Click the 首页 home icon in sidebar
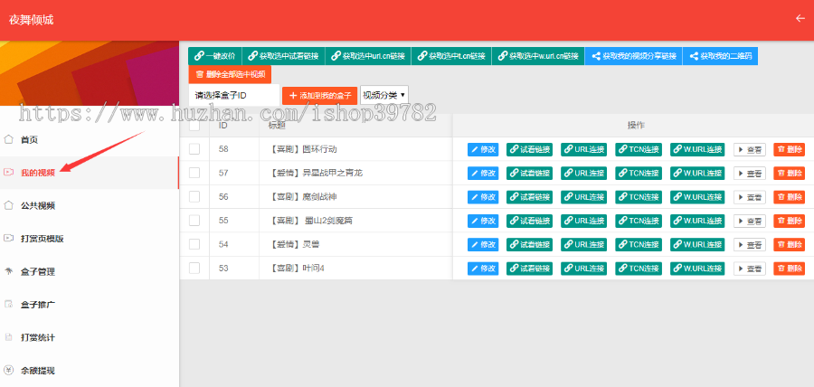Image resolution: width=814 pixels, height=387 pixels. click(x=9, y=140)
